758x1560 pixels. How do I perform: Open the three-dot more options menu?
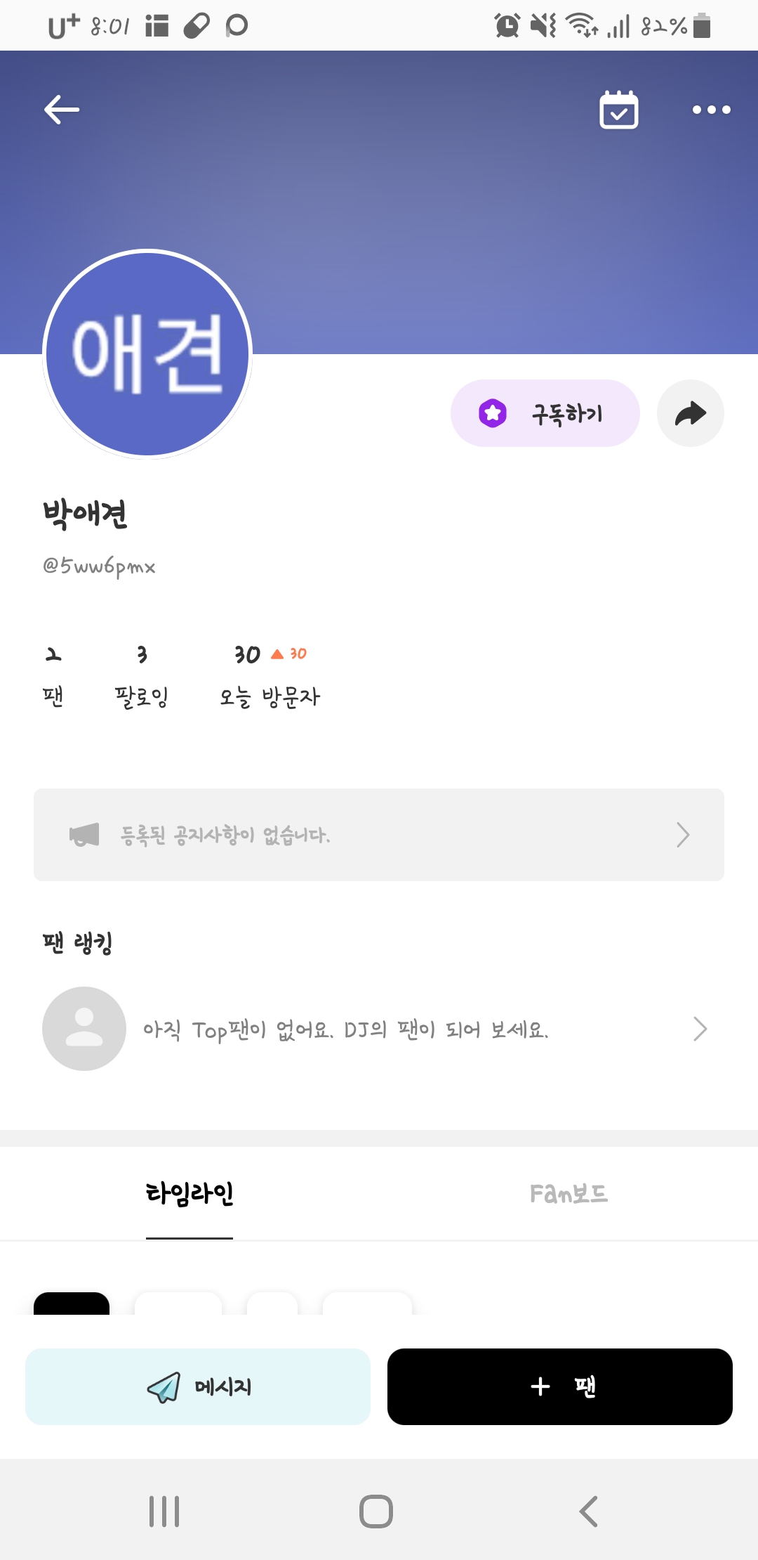pyautogui.click(x=711, y=110)
